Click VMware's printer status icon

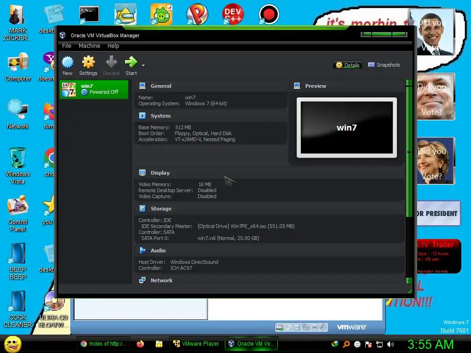coord(315,327)
